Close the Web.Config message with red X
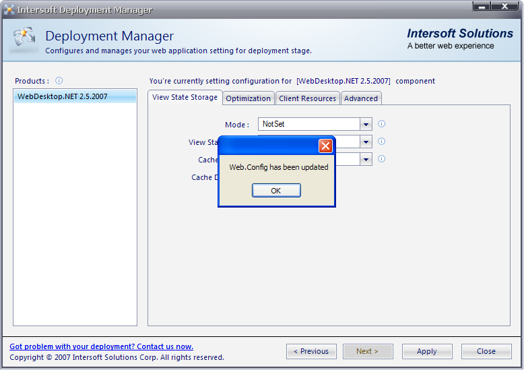The image size is (524, 370). 325,146
